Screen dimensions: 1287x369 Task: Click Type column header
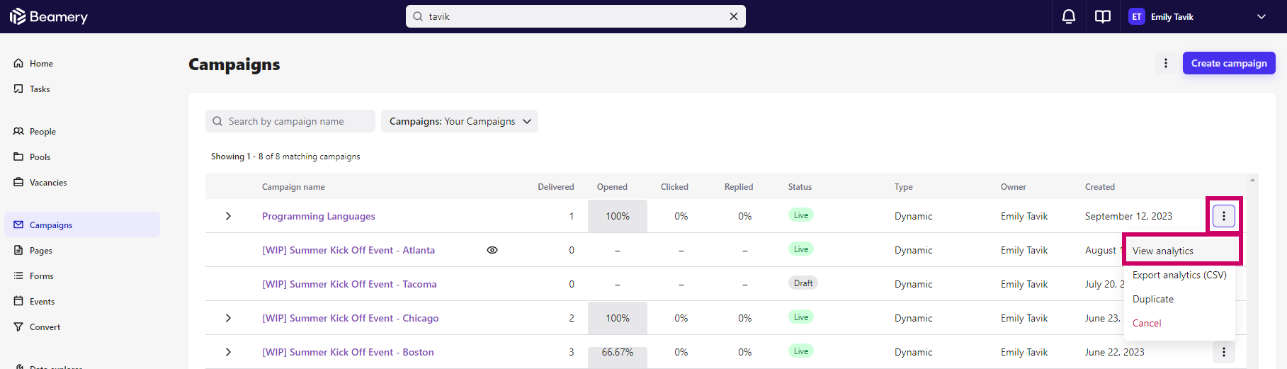[x=903, y=187]
